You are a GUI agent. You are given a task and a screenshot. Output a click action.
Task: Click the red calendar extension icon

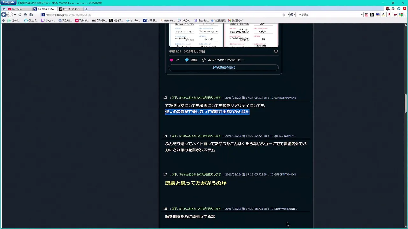coord(388,9)
